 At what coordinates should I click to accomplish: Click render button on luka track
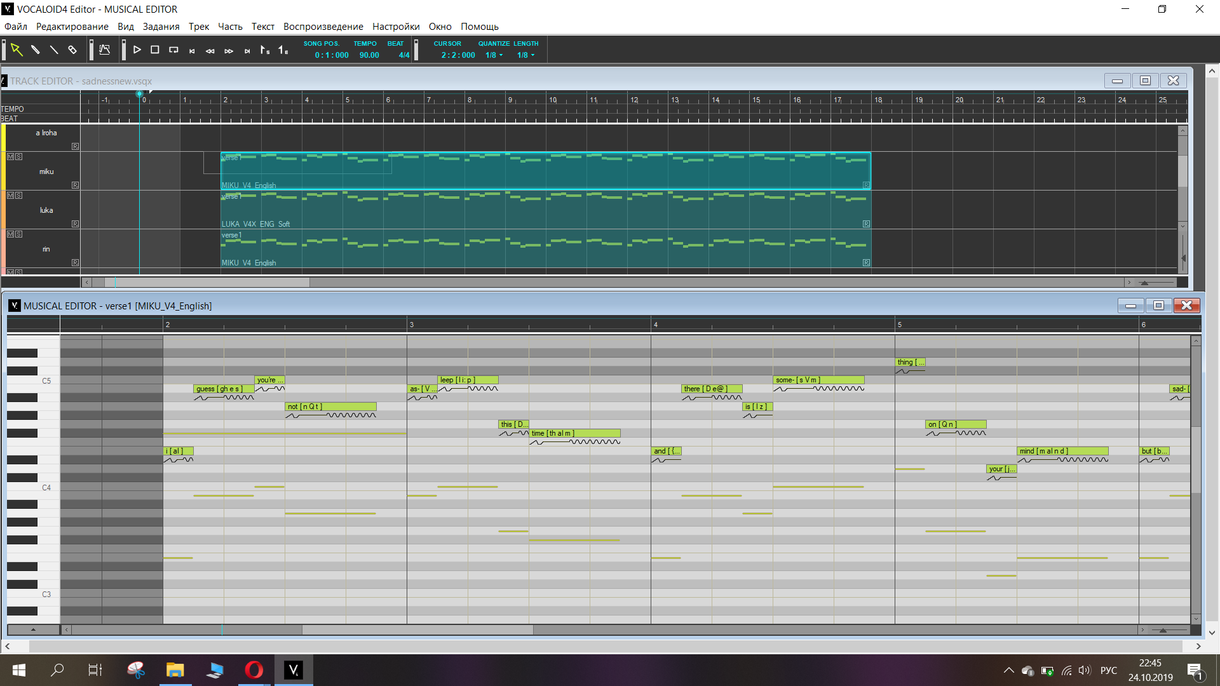click(75, 224)
